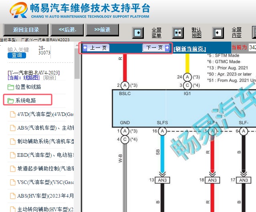Click the [刷新] link in sidebar
This screenshot has height=212, width=256.
click(x=50, y=78)
